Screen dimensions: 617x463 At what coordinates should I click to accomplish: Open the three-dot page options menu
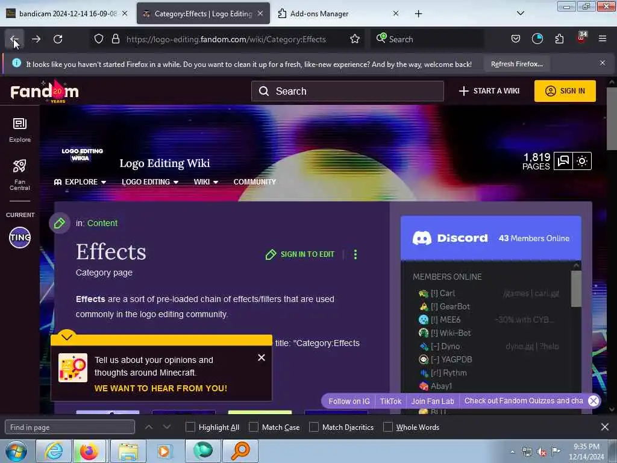tap(355, 254)
